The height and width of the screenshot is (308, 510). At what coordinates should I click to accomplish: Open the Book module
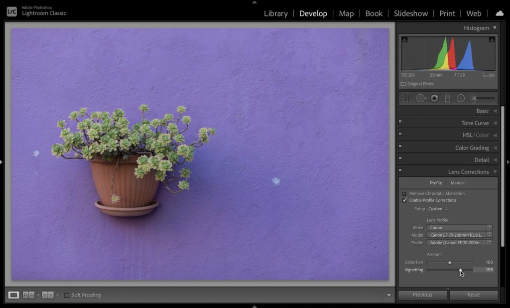(x=374, y=13)
